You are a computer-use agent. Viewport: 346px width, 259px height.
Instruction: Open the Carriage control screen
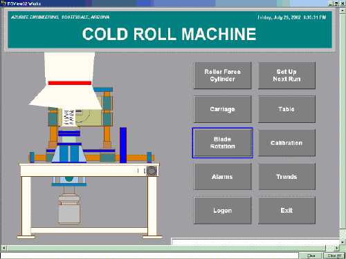pos(222,109)
